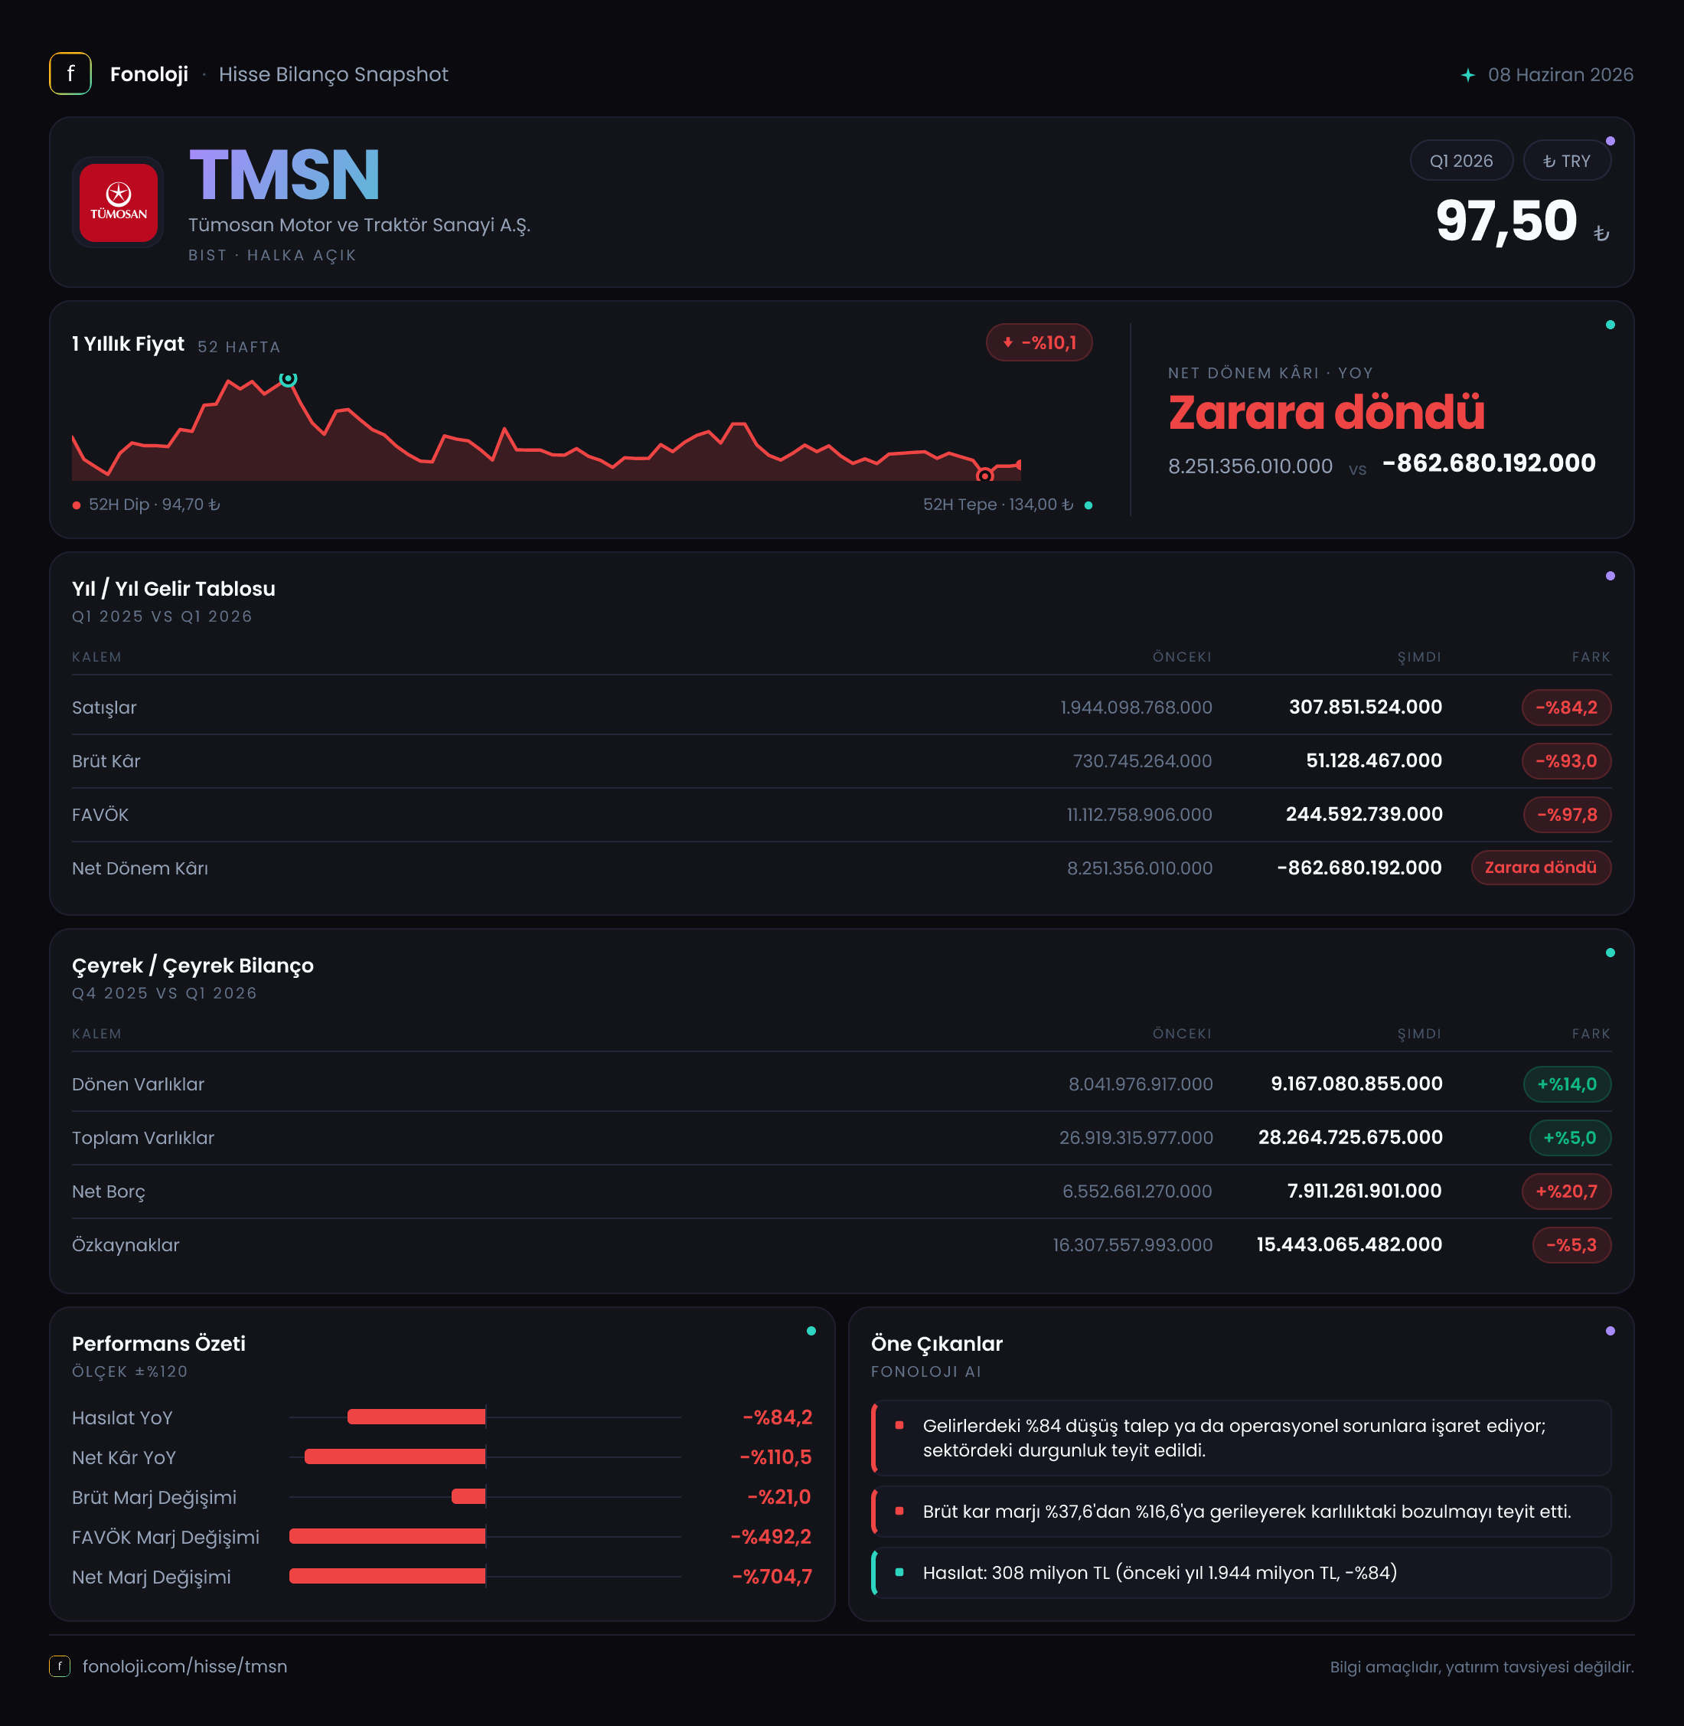The width and height of the screenshot is (1684, 1726).
Task: Click the highlight about Brüt kar marjı decline
Action: click(1242, 1512)
